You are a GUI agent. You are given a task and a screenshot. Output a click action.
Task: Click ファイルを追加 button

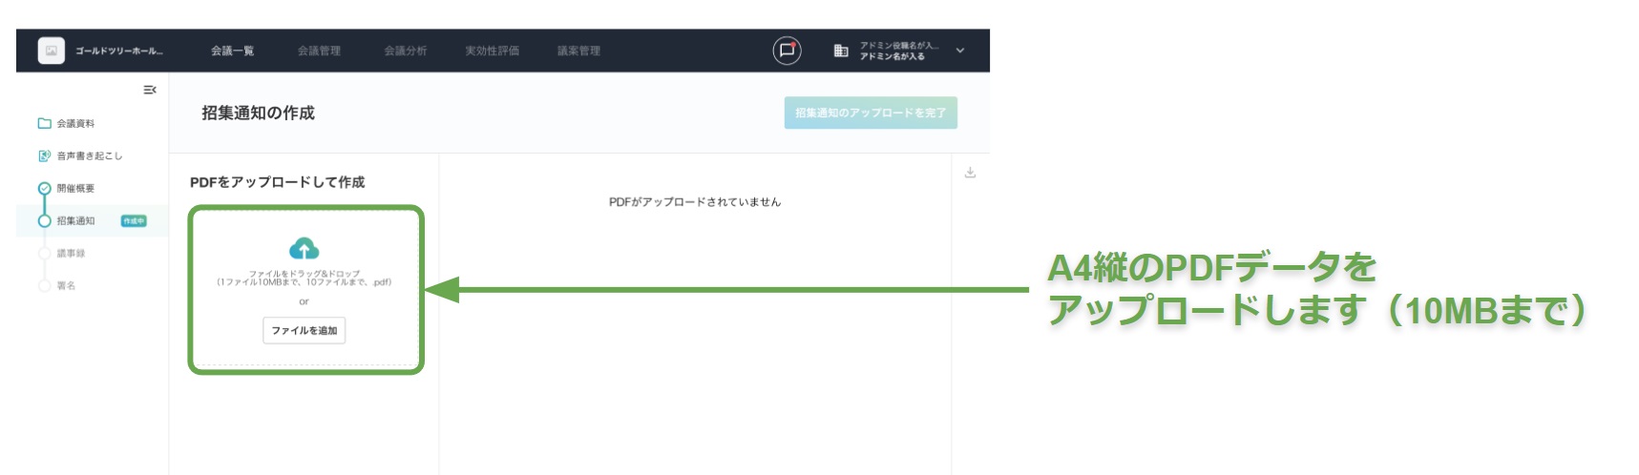(x=305, y=330)
